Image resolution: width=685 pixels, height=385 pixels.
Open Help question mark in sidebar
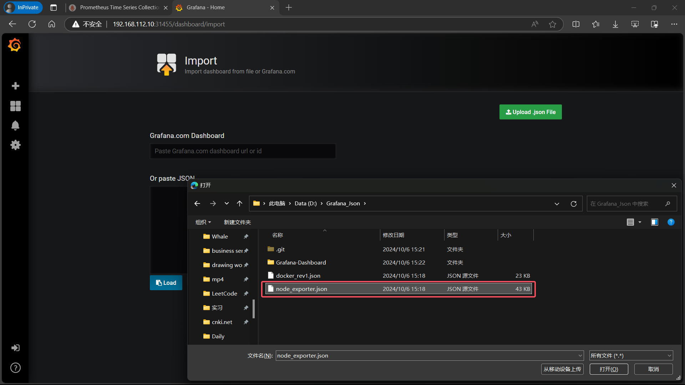(15, 368)
